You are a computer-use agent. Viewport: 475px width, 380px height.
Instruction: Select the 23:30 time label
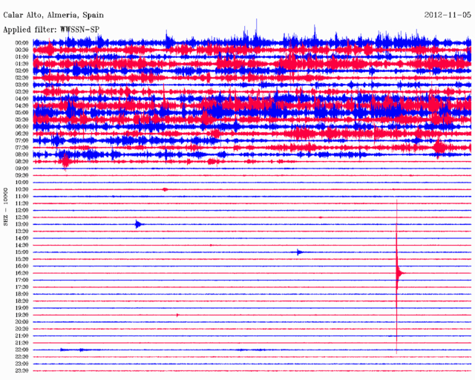(x=22, y=370)
